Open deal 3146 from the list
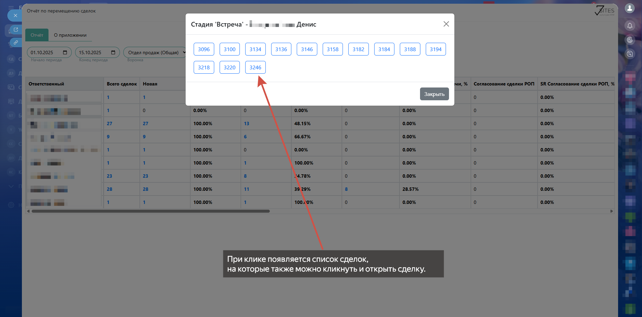The height and width of the screenshot is (317, 642). pyautogui.click(x=307, y=49)
